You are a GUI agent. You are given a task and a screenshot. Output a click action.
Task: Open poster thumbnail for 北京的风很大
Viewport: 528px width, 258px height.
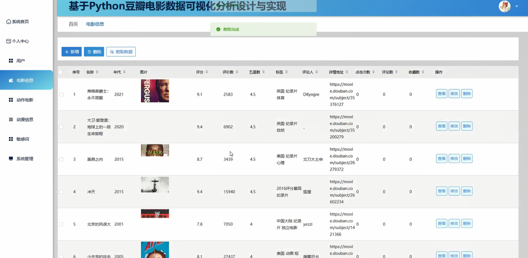(x=155, y=214)
